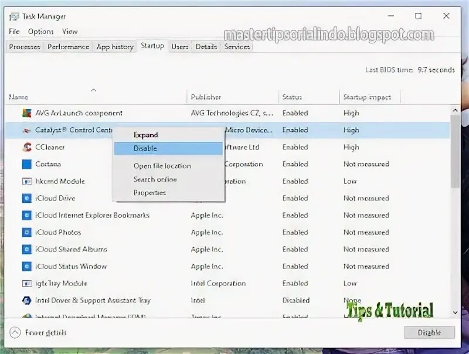Click the Disable button at bottom right
Image resolution: width=469 pixels, height=354 pixels.
pyautogui.click(x=429, y=332)
